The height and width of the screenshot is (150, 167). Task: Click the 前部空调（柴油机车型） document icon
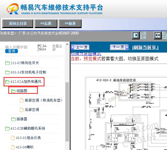(22, 100)
